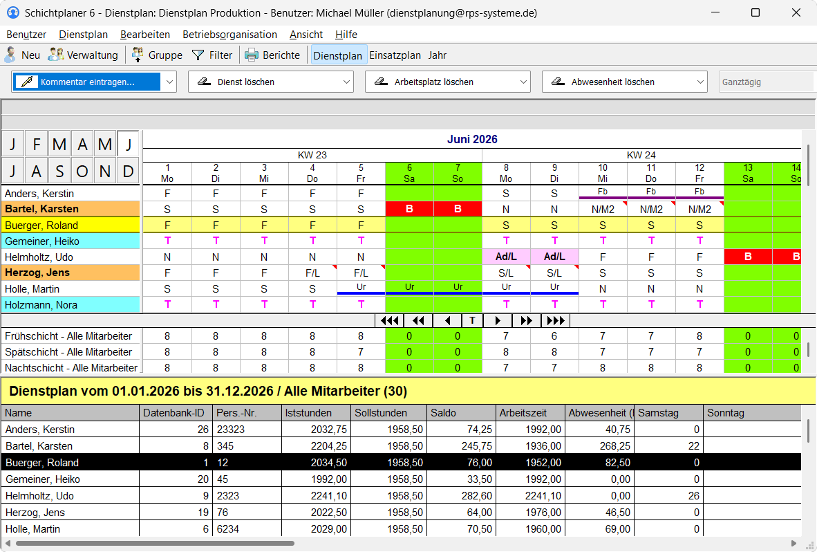
Task: Expand the Abwesenheit löschen dropdown arrow
Action: (x=700, y=82)
